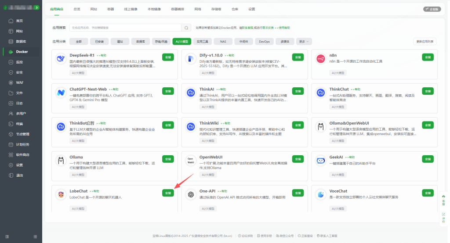Open 终端 in the left sidebar
This screenshot has width=450, height=243.
pyautogui.click(x=19, y=124)
